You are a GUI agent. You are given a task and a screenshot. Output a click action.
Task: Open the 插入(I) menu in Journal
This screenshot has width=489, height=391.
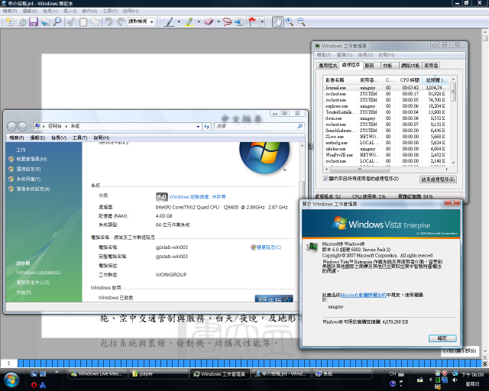click(70, 11)
